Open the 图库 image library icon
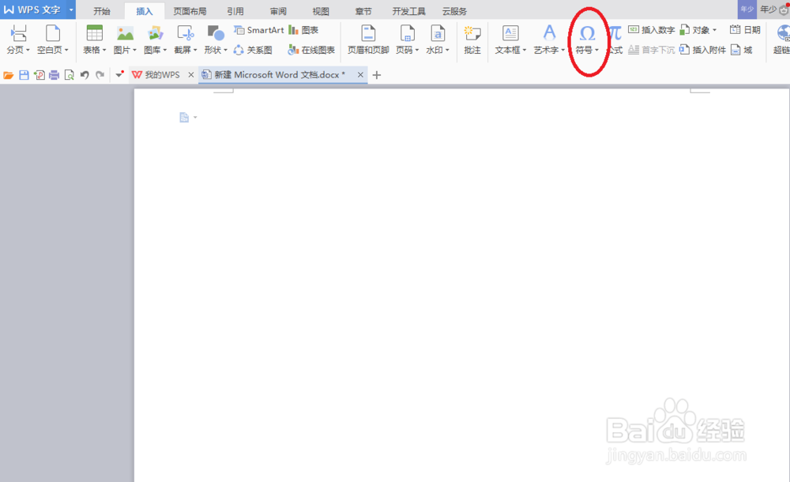The height and width of the screenshot is (482, 790). (155, 33)
